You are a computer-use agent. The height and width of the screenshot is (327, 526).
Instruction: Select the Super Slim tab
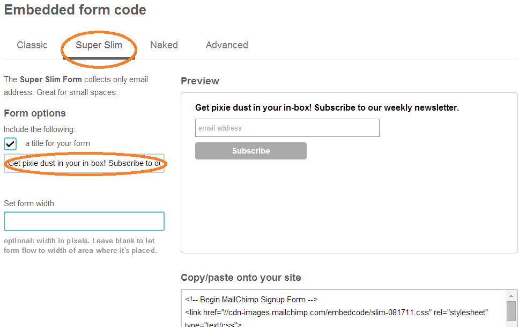pyautogui.click(x=99, y=45)
